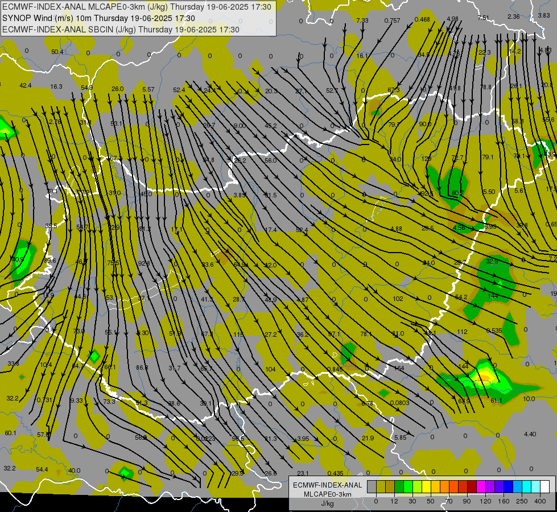Click the MLCAPE0-3km header line at top

coord(137,7)
